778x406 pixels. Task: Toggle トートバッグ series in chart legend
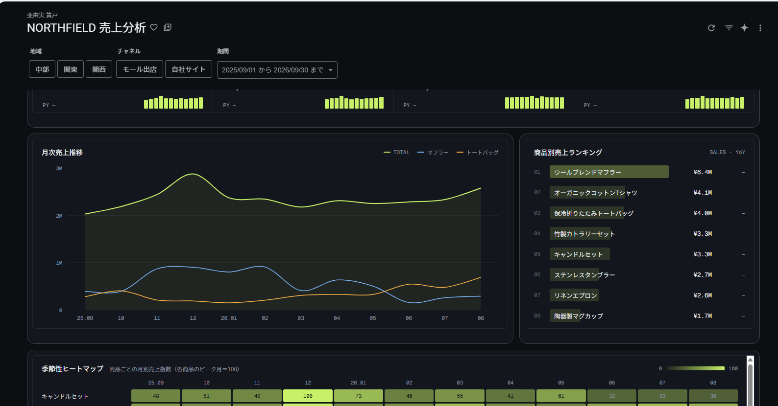(x=478, y=153)
